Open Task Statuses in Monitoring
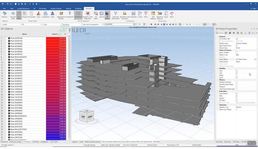 (153, 15)
